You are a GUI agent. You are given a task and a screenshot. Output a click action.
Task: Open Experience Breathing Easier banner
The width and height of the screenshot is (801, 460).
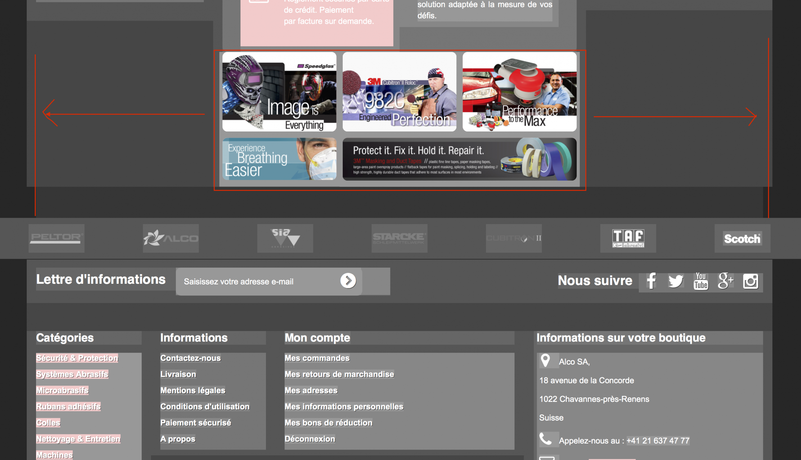(x=279, y=159)
